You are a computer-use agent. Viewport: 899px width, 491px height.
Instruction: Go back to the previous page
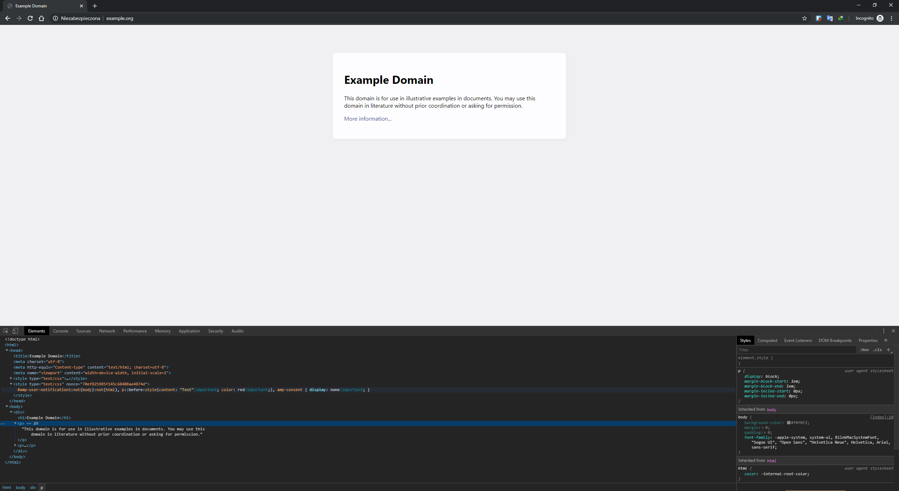[x=8, y=18]
